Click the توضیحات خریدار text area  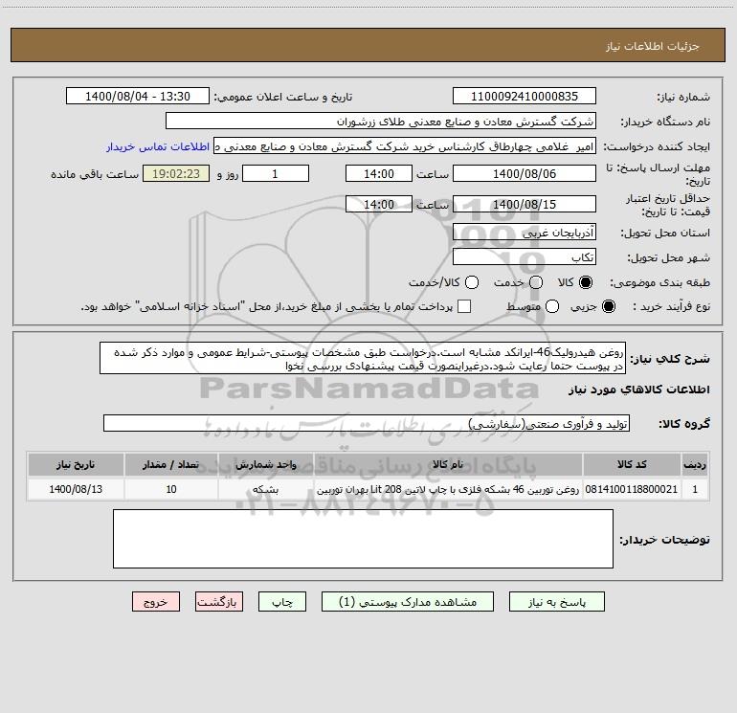point(363,539)
